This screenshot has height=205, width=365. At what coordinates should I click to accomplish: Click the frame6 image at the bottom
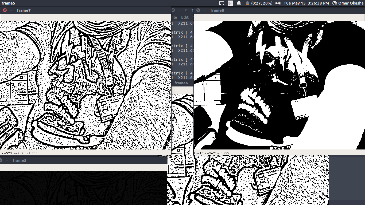click(248, 180)
